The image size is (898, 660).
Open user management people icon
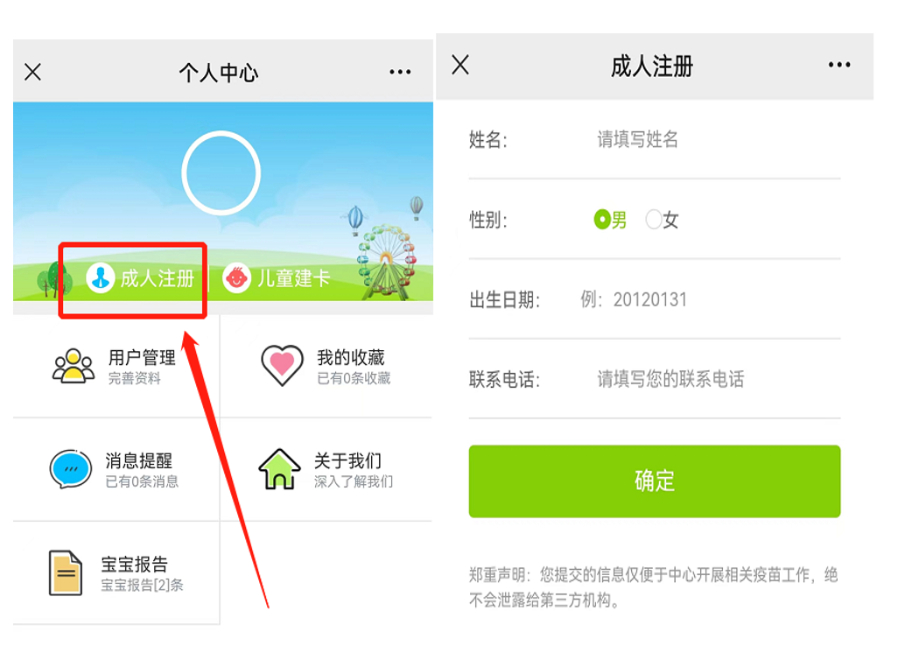(74, 366)
